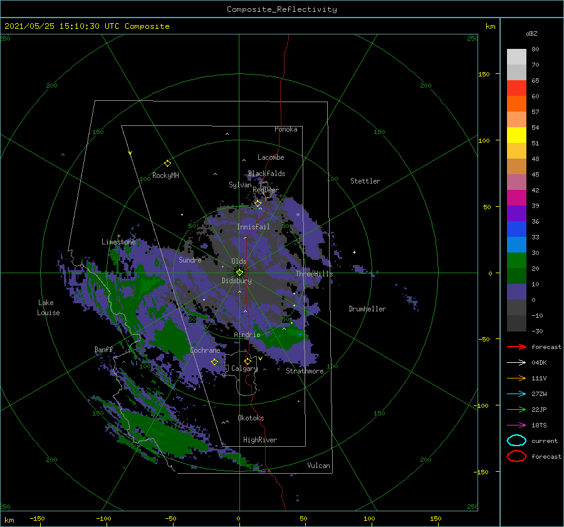Click the 'Drumheller' city label
This screenshot has width=564, height=527.
click(367, 309)
